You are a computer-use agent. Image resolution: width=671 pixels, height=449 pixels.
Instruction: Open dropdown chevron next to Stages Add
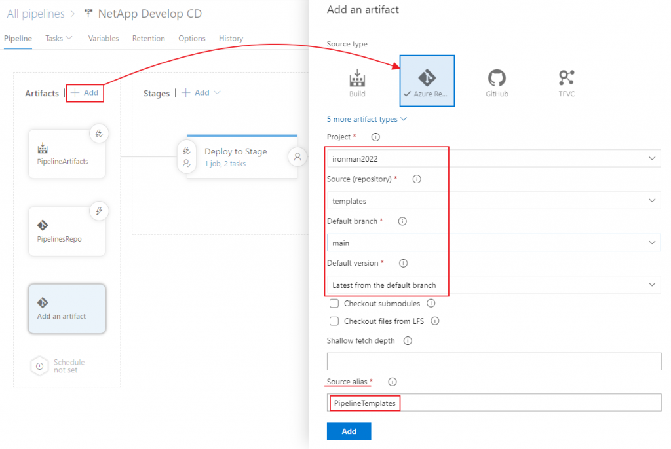pos(217,92)
